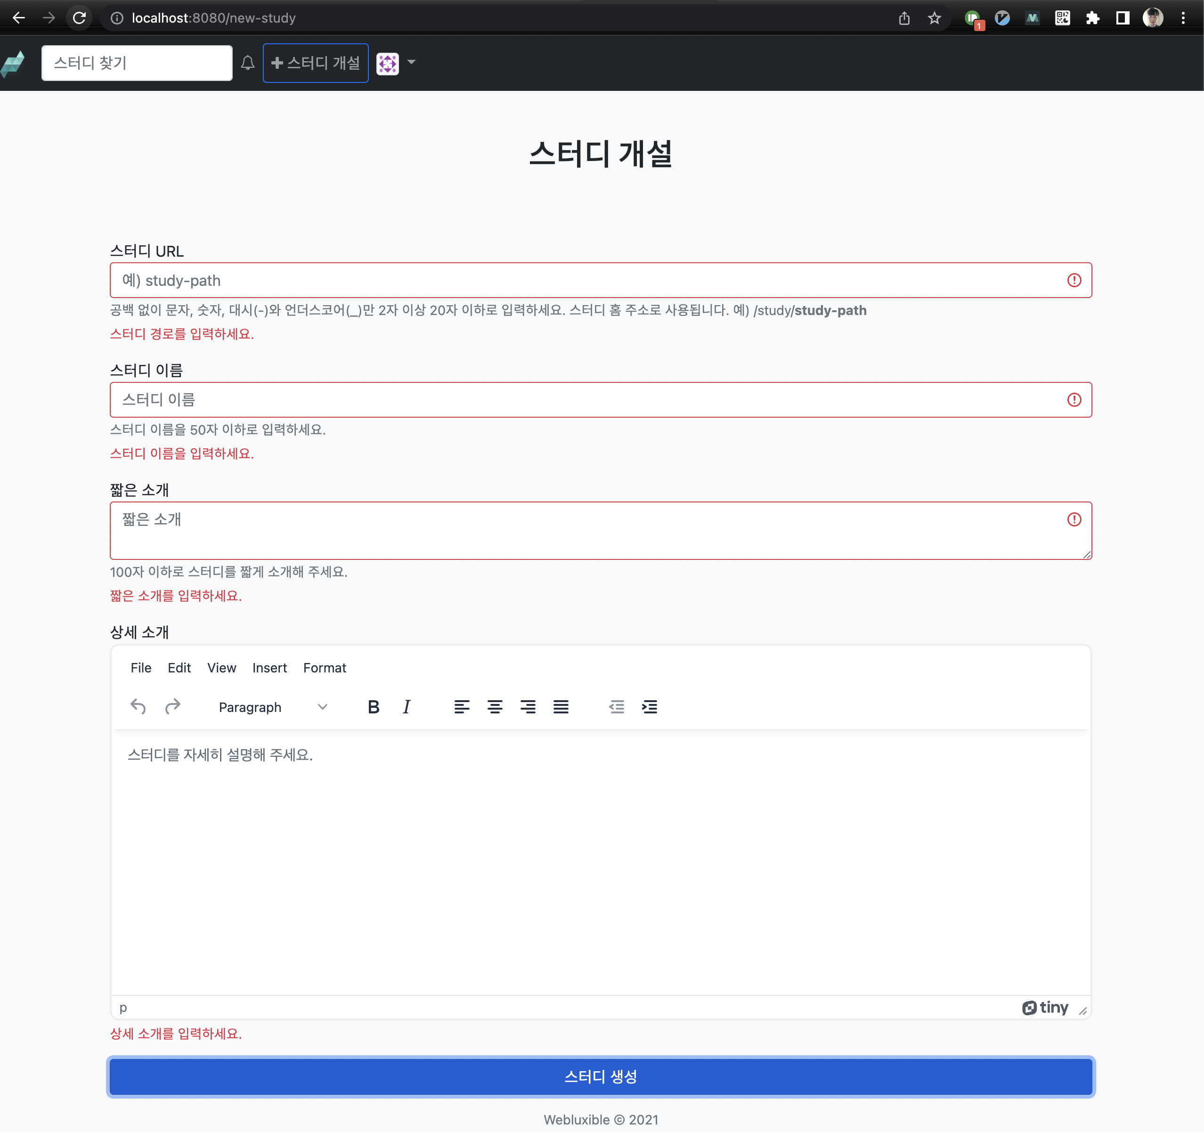Align text left in the editor
The height and width of the screenshot is (1132, 1204).
coord(462,707)
